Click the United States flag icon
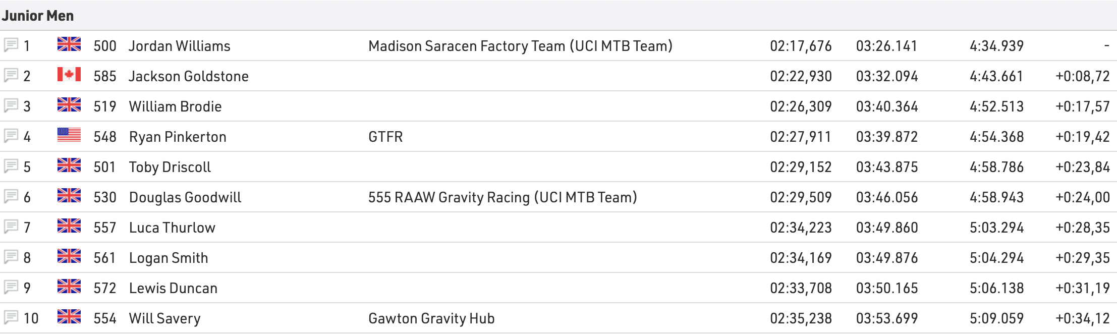 click(x=69, y=135)
